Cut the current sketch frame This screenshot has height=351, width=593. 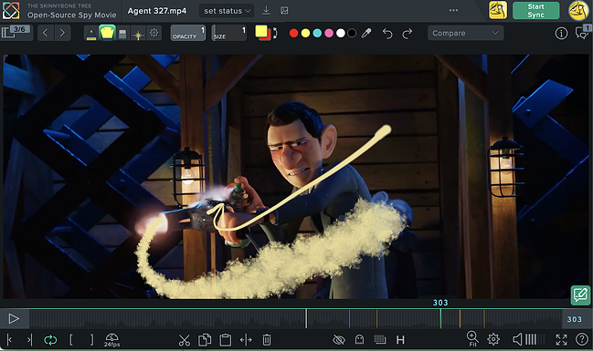coord(185,340)
